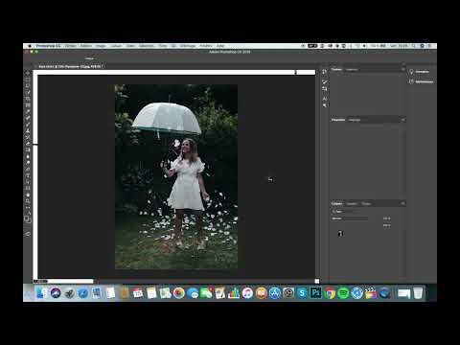Select the Move tool
460x345 pixels.
28,73
